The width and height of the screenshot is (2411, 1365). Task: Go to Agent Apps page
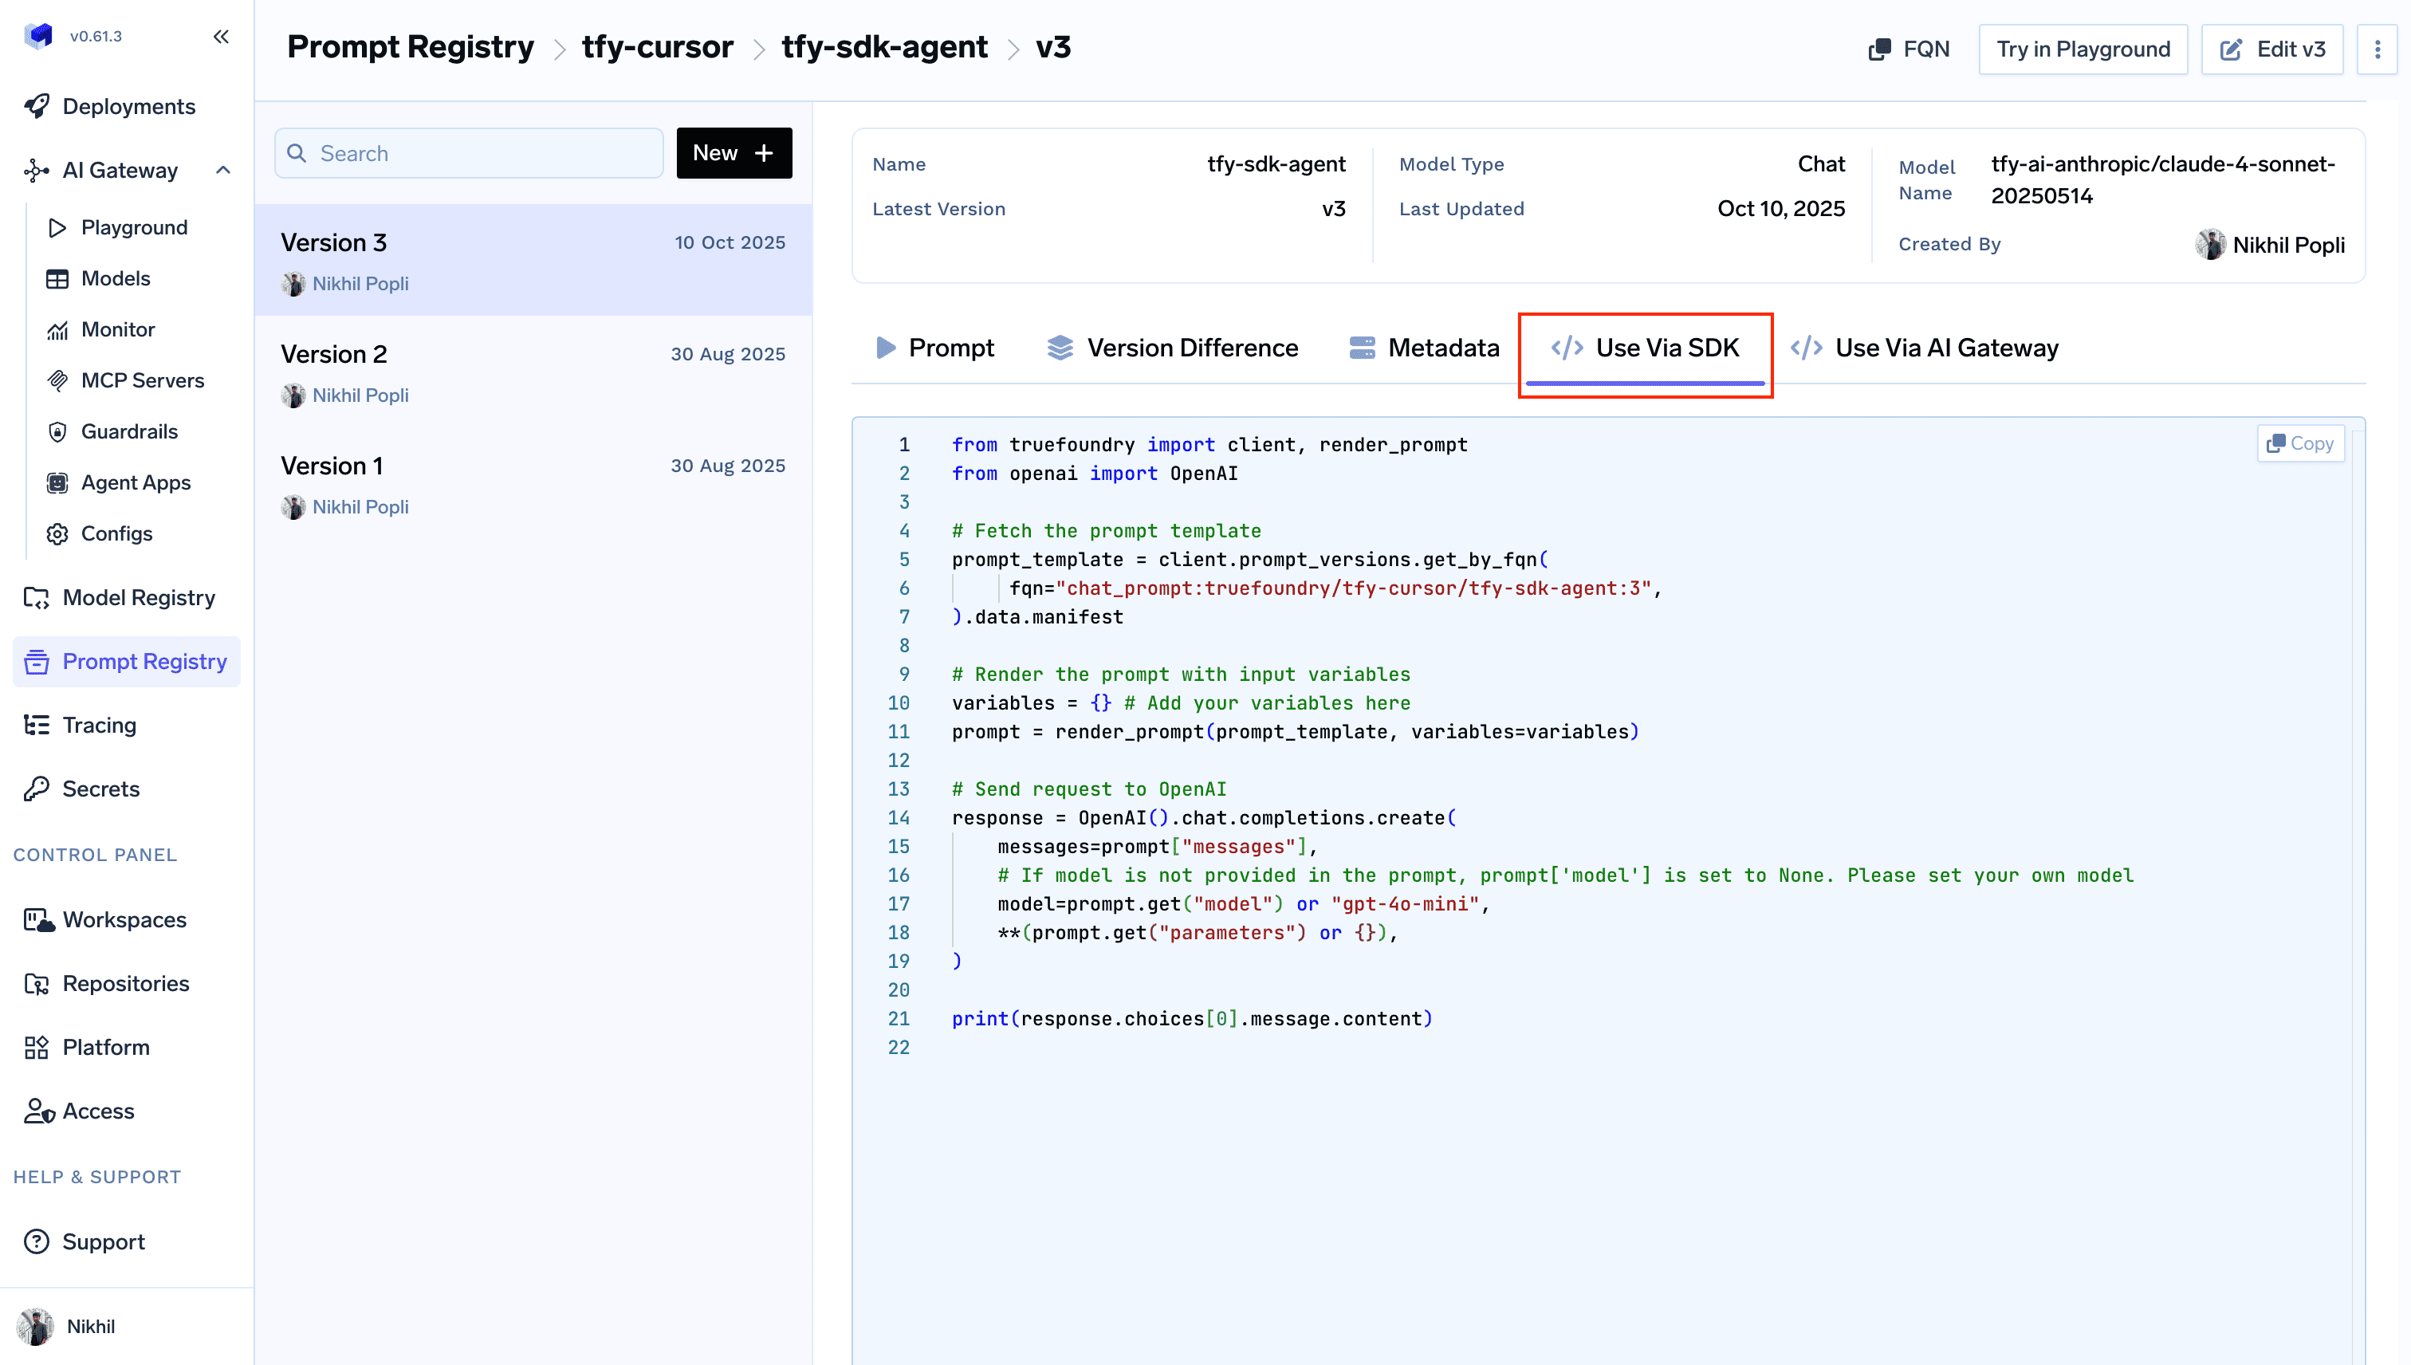point(135,482)
